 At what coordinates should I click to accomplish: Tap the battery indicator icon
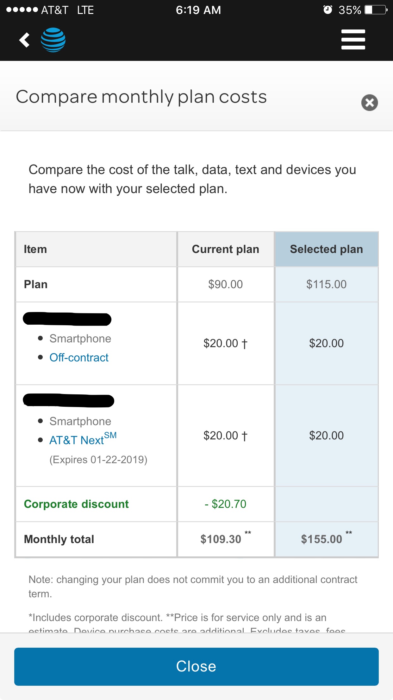click(x=376, y=10)
